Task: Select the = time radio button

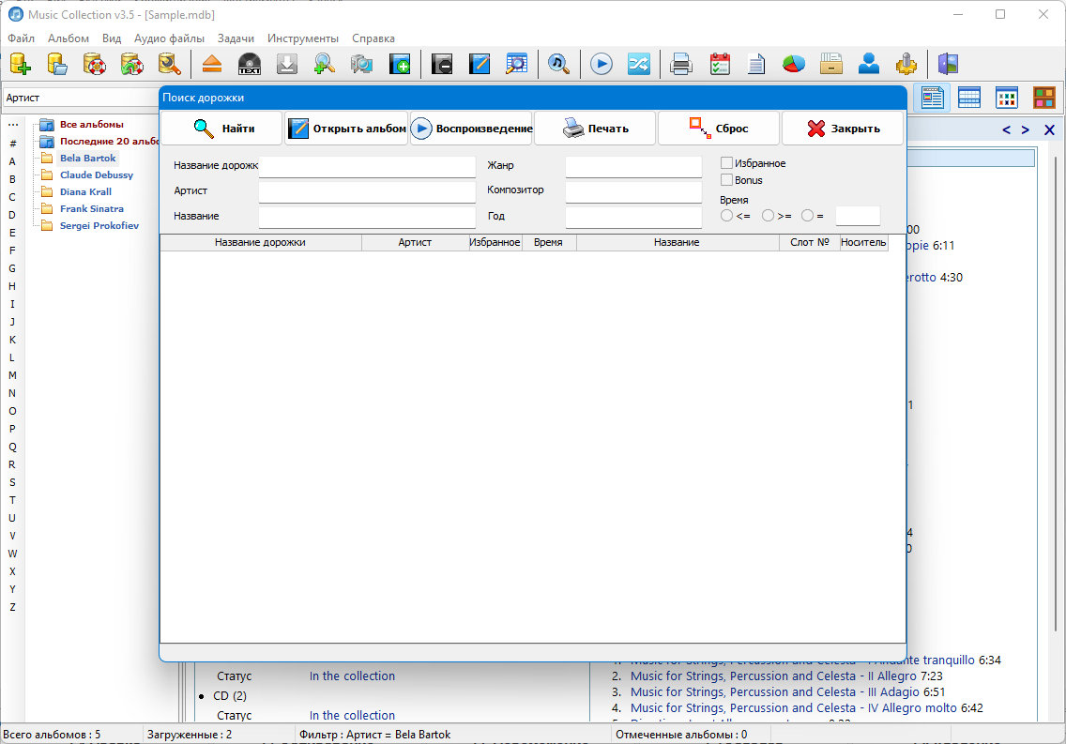Action: pos(807,216)
